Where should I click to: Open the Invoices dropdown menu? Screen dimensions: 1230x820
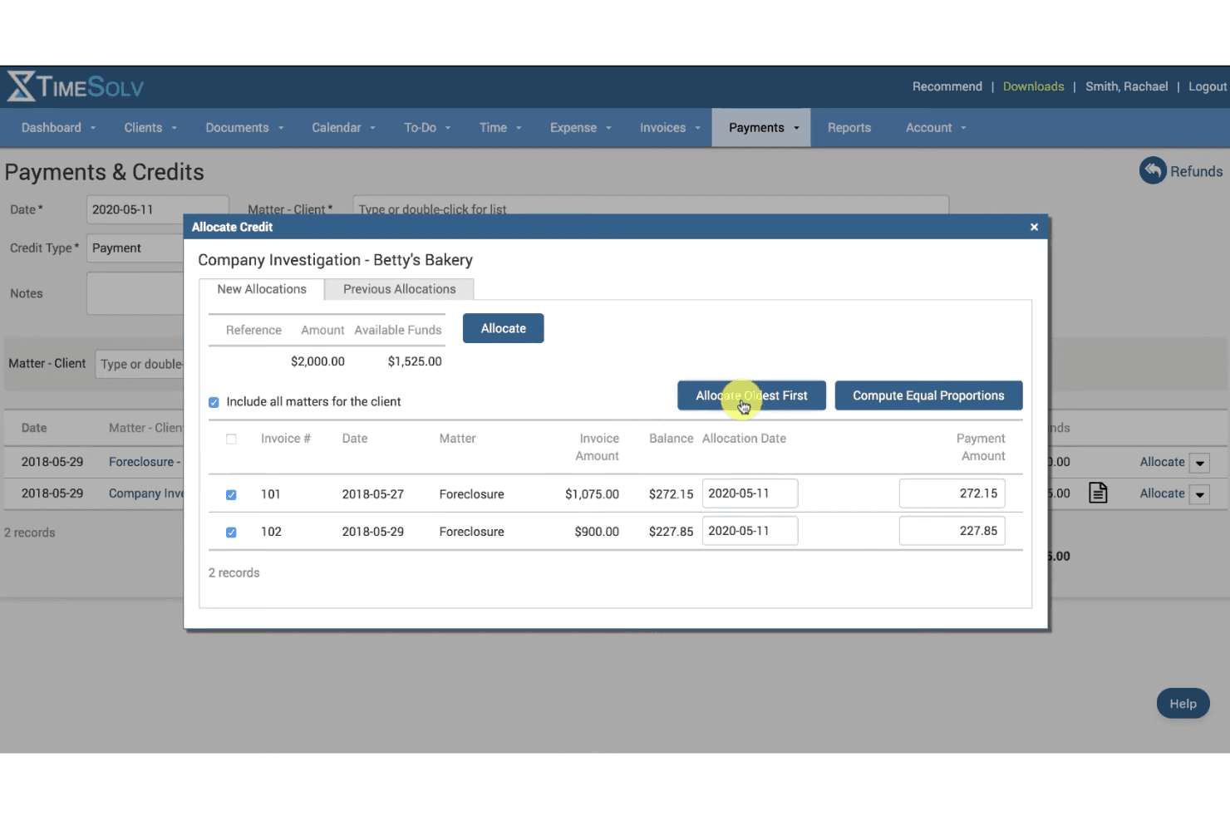click(x=670, y=128)
